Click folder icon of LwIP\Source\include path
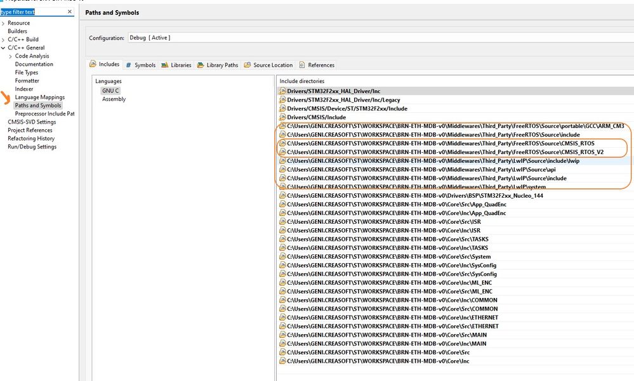 [282, 178]
